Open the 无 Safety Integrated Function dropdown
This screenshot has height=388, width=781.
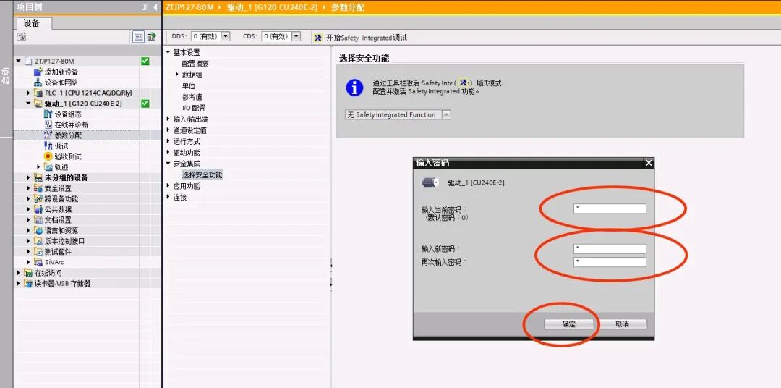tap(446, 114)
